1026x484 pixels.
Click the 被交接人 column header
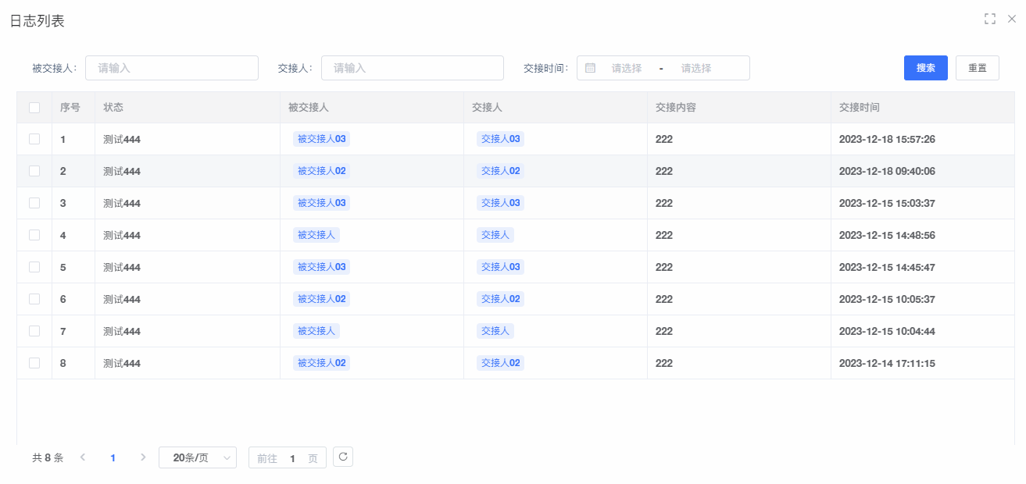(308, 108)
